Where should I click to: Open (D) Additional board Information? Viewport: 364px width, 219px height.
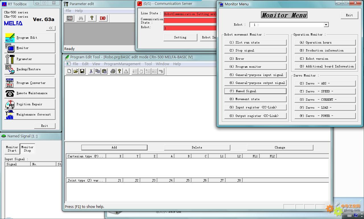click(x=325, y=66)
